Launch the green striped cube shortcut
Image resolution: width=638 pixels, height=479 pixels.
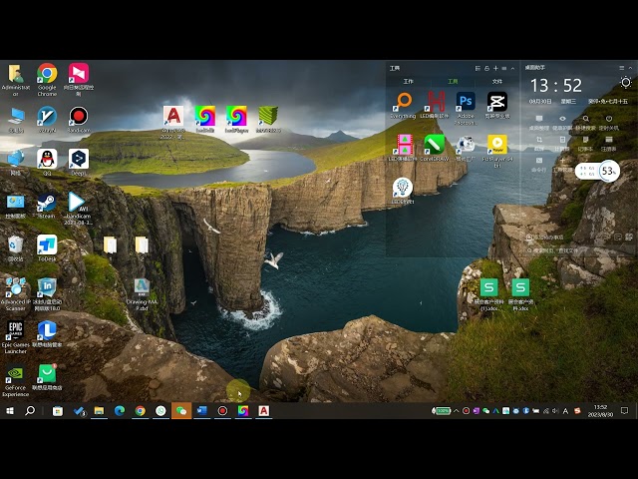pos(268,116)
